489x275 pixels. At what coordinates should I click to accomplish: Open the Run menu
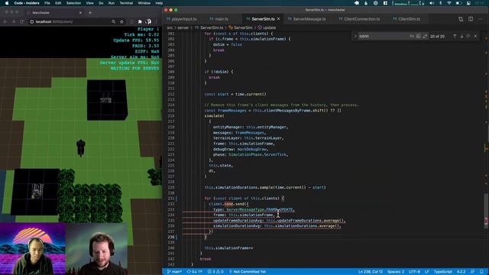(112, 3)
